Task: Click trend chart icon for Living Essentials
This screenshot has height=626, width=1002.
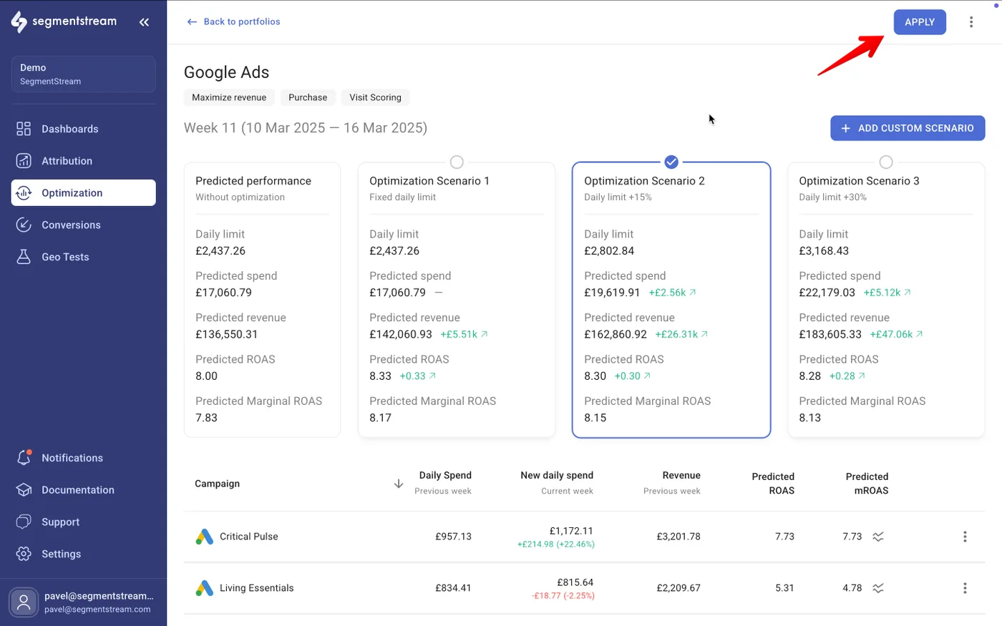Action: click(x=878, y=588)
